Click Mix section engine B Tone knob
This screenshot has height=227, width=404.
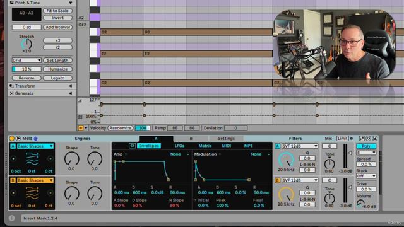point(330,198)
